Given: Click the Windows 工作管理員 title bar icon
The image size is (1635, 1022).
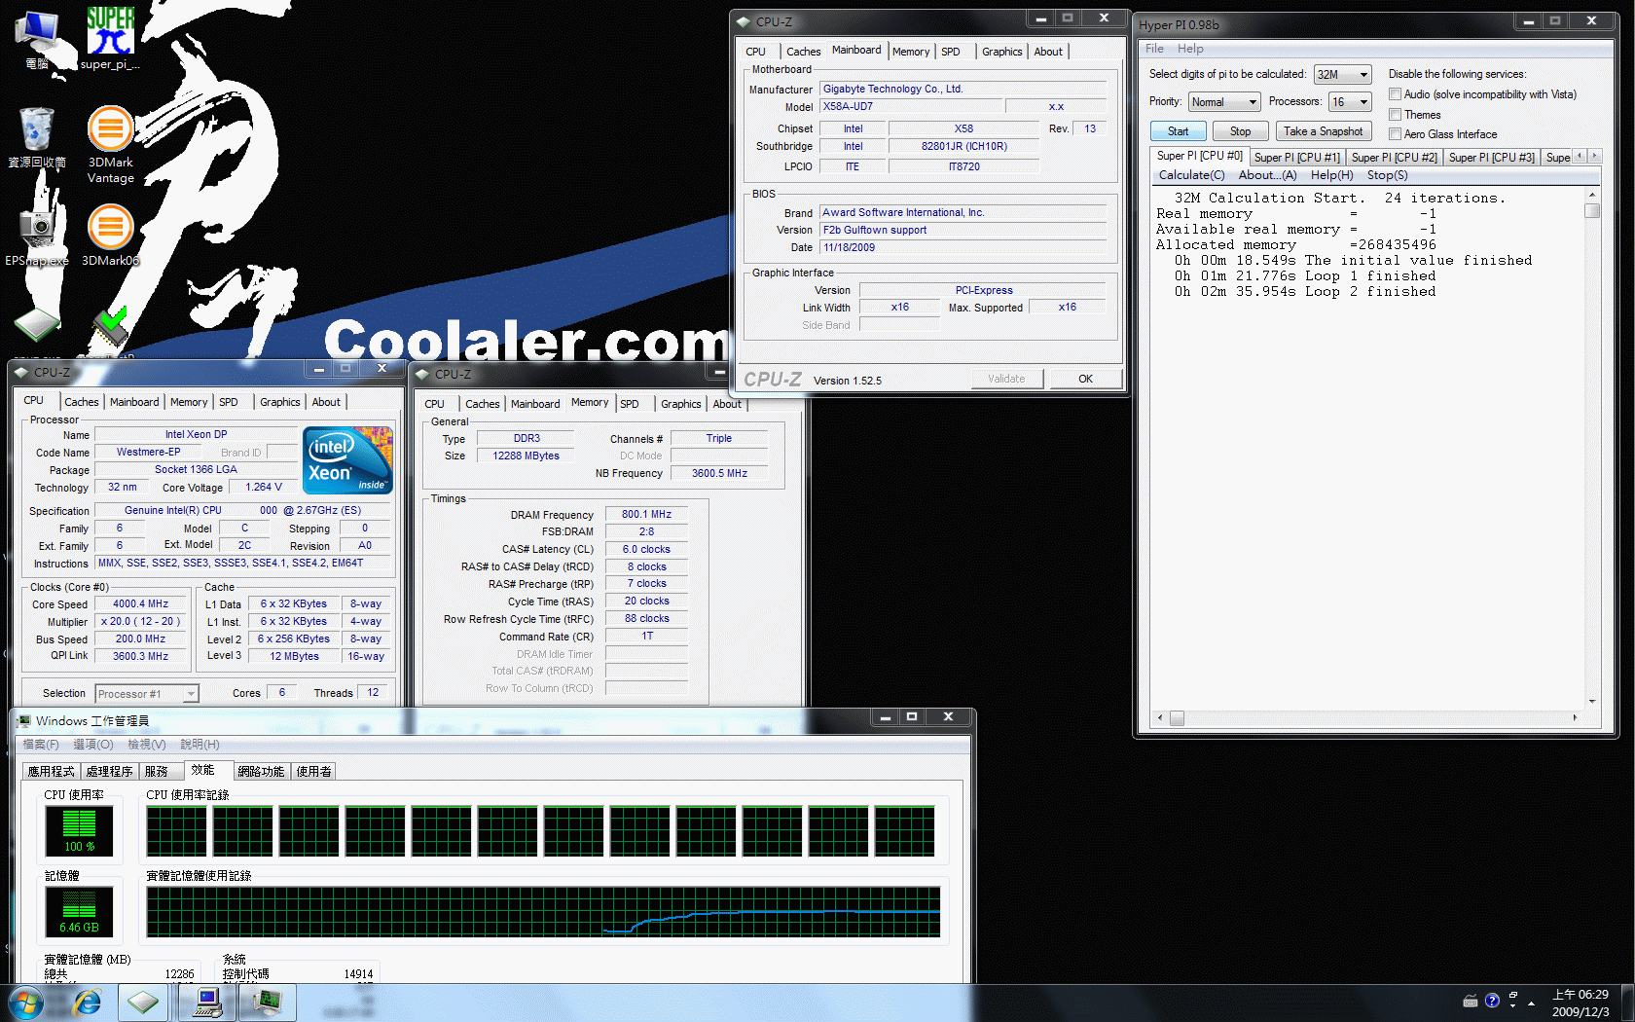Looking at the screenshot, I should point(22,720).
